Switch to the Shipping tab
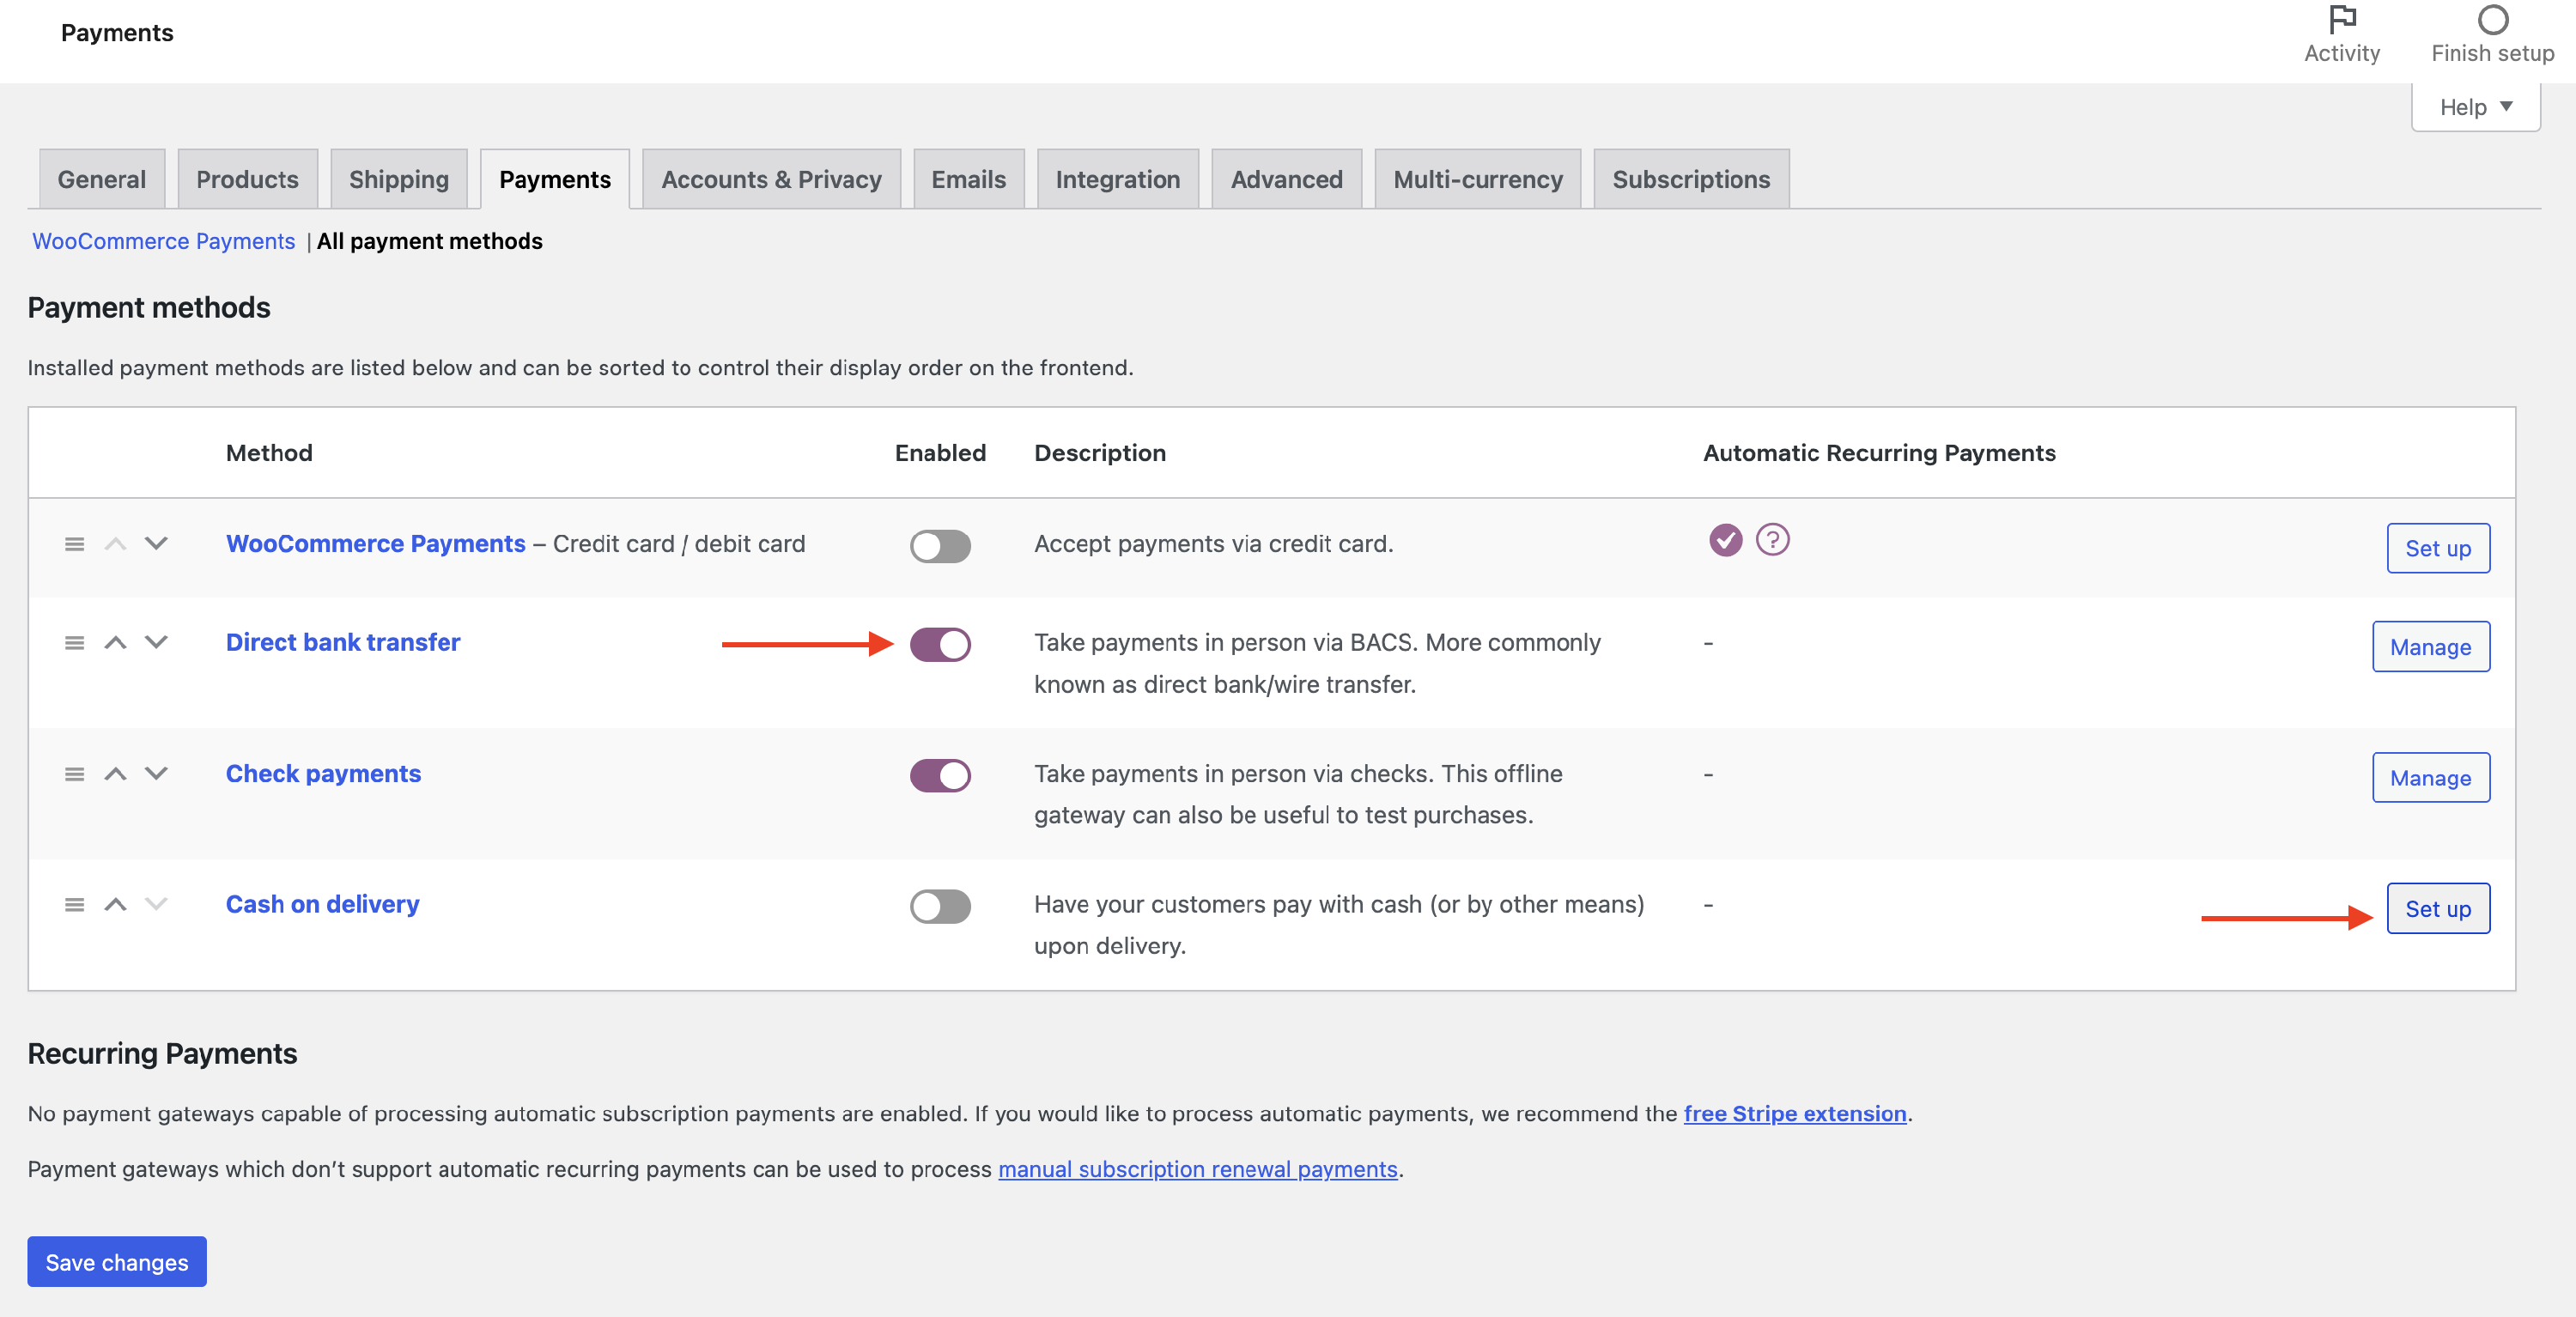This screenshot has height=1317, width=2576. tap(398, 179)
